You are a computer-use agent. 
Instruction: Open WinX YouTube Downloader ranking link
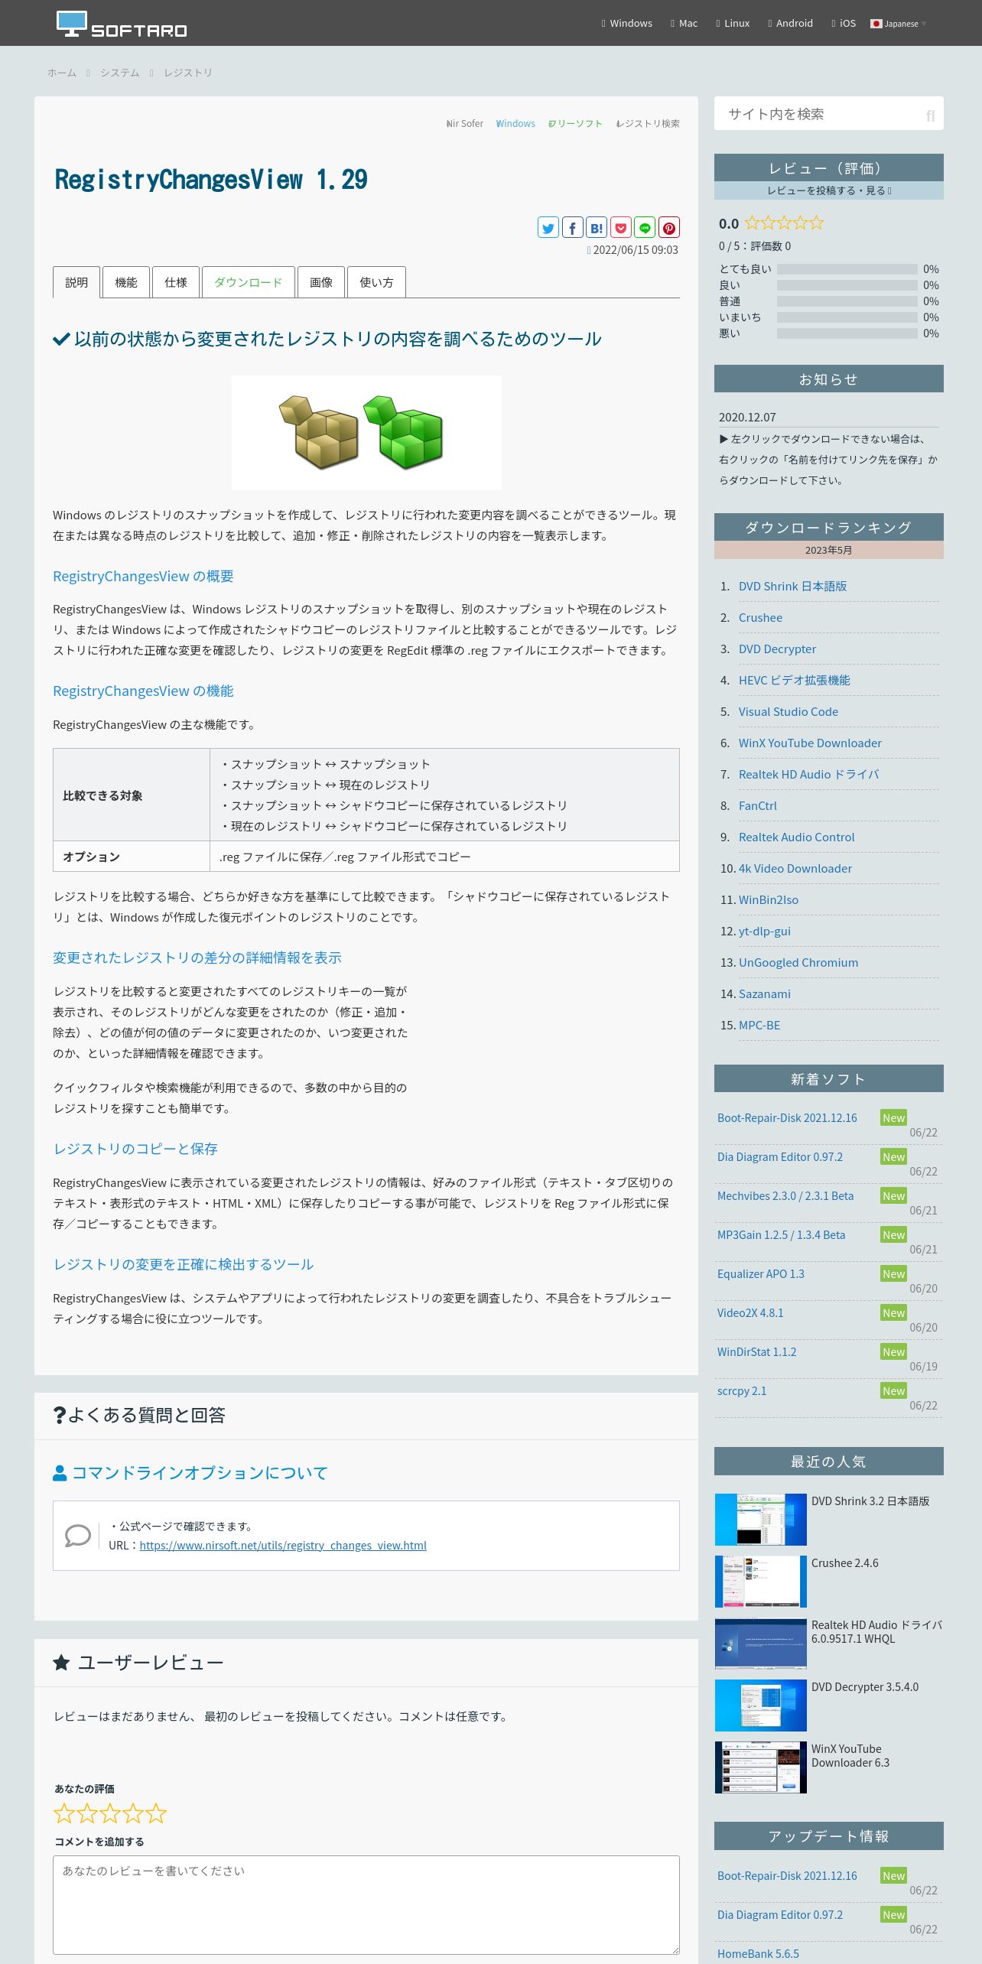(x=810, y=743)
